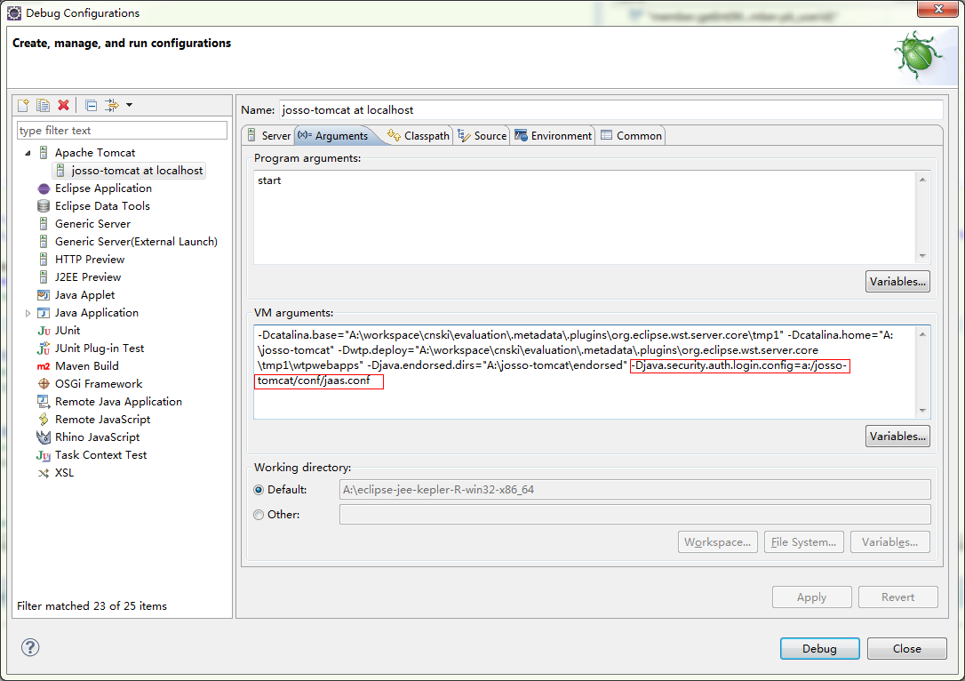Open the Source tab
Screen dimensions: 965x681
tap(482, 135)
